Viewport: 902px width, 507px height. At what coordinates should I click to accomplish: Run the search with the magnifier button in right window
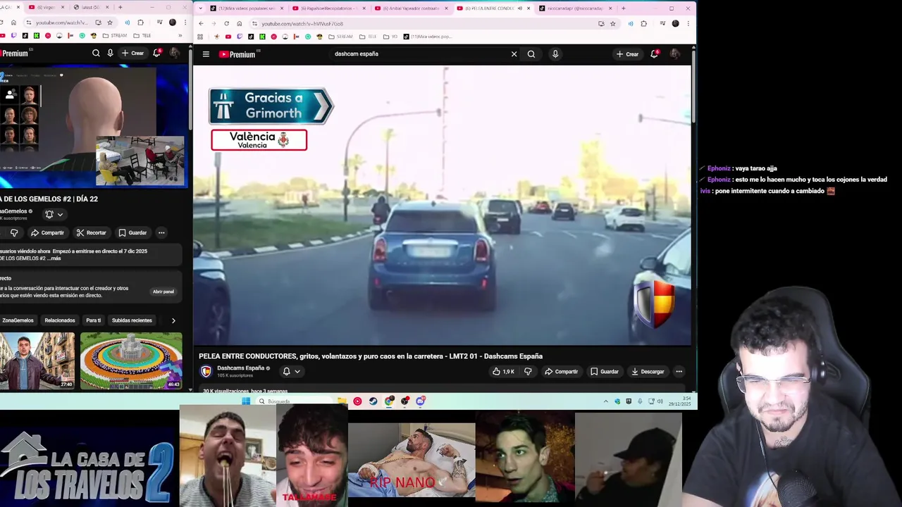531,54
